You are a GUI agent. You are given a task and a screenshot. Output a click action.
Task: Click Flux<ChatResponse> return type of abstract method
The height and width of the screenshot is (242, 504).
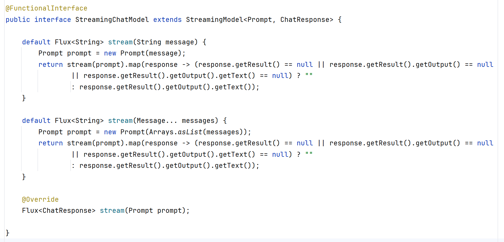[x=59, y=210]
